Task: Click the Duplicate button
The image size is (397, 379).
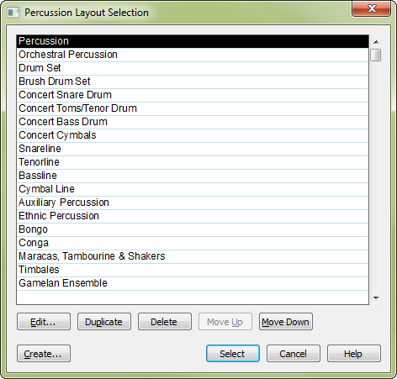Action: tap(104, 322)
